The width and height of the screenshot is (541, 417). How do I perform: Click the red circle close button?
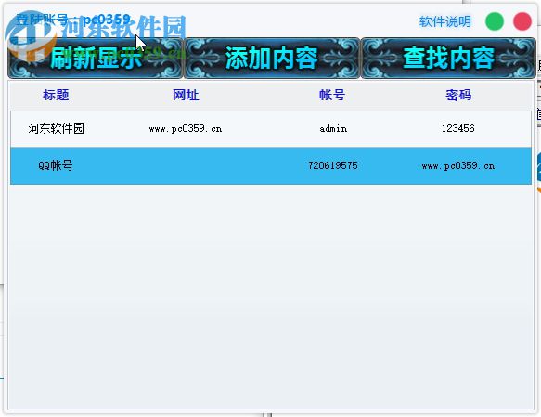tap(522, 21)
